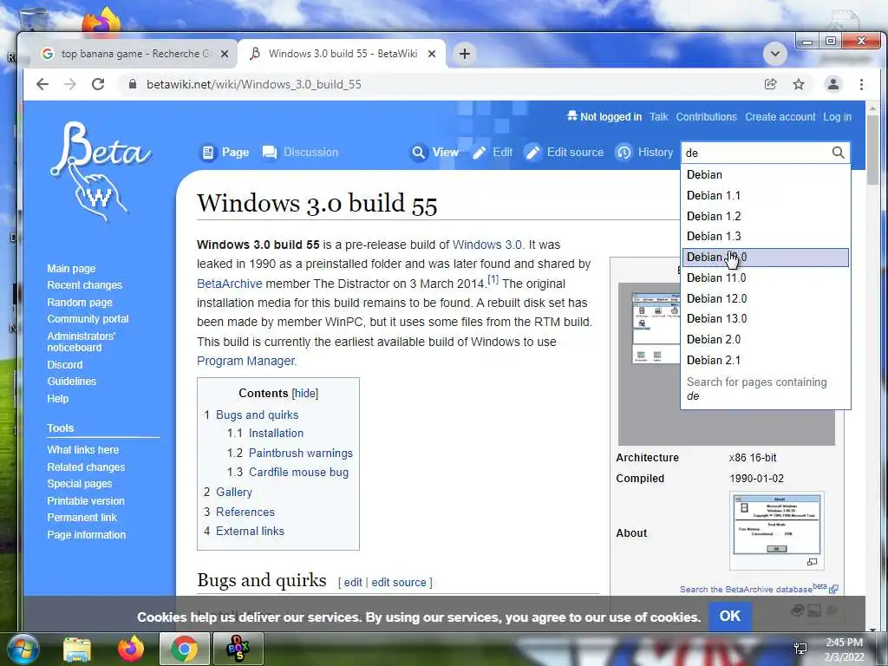Screen dimensions: 888x666
Task: Jump to Cardfile mouse bug contents entry
Action: pos(298,473)
